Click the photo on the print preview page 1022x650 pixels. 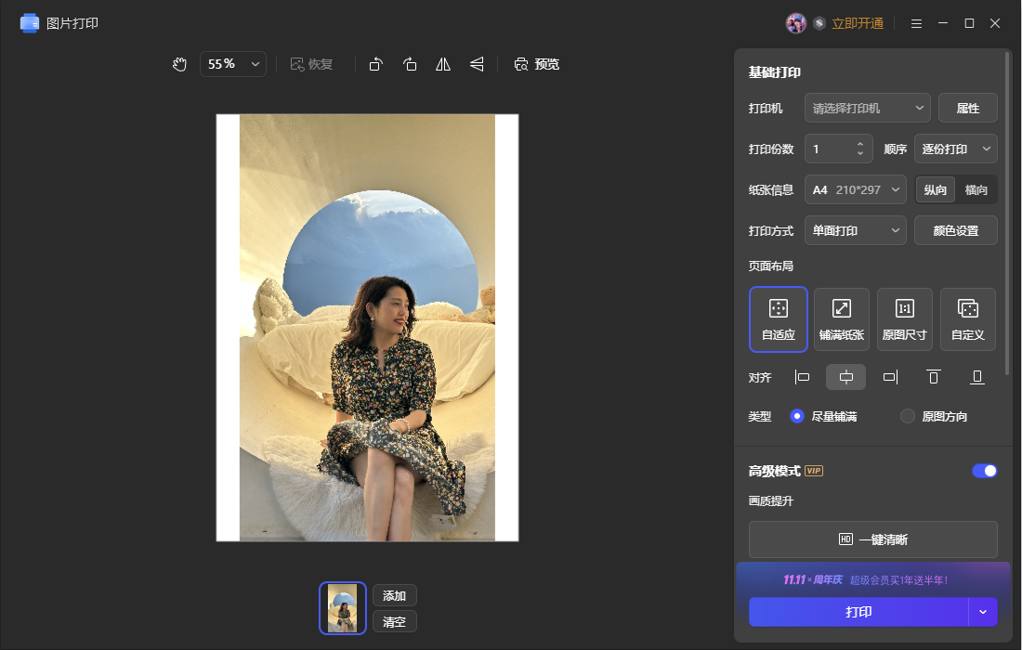367,328
